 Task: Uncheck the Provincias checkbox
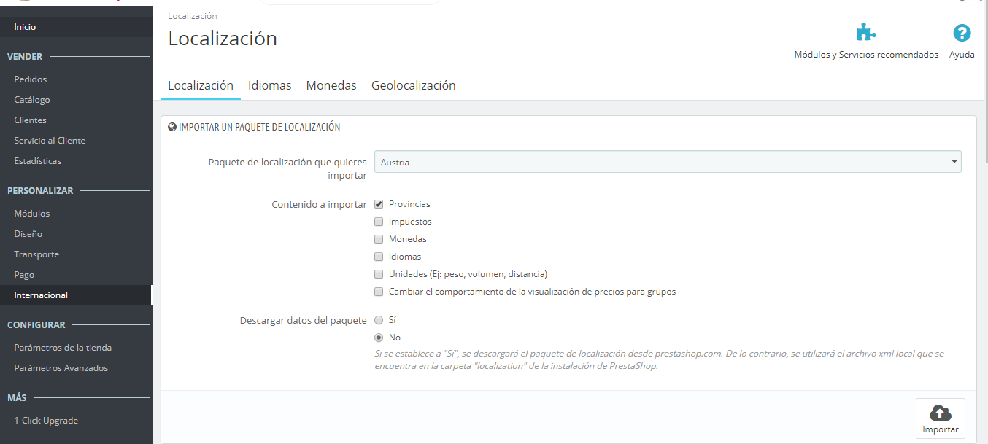(x=379, y=204)
